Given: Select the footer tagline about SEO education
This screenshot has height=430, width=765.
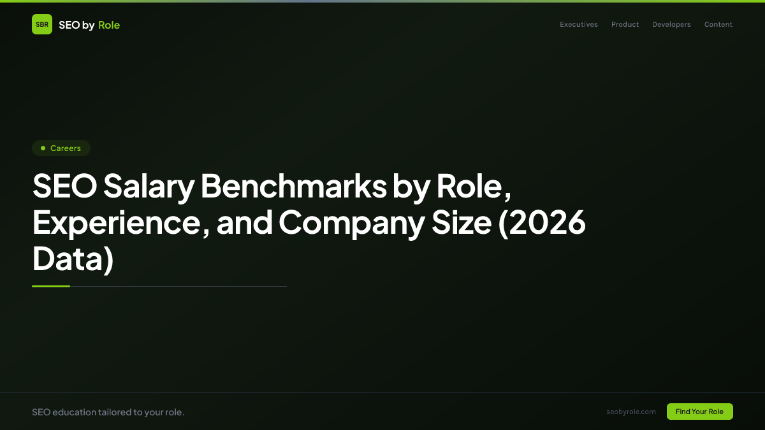Looking at the screenshot, I should click(108, 412).
